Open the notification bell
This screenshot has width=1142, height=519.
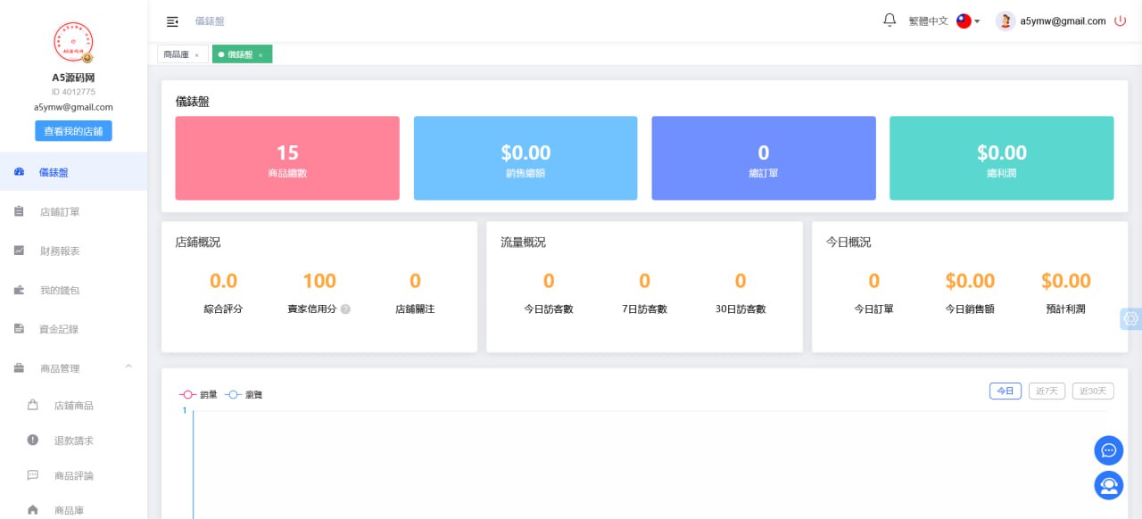(889, 20)
